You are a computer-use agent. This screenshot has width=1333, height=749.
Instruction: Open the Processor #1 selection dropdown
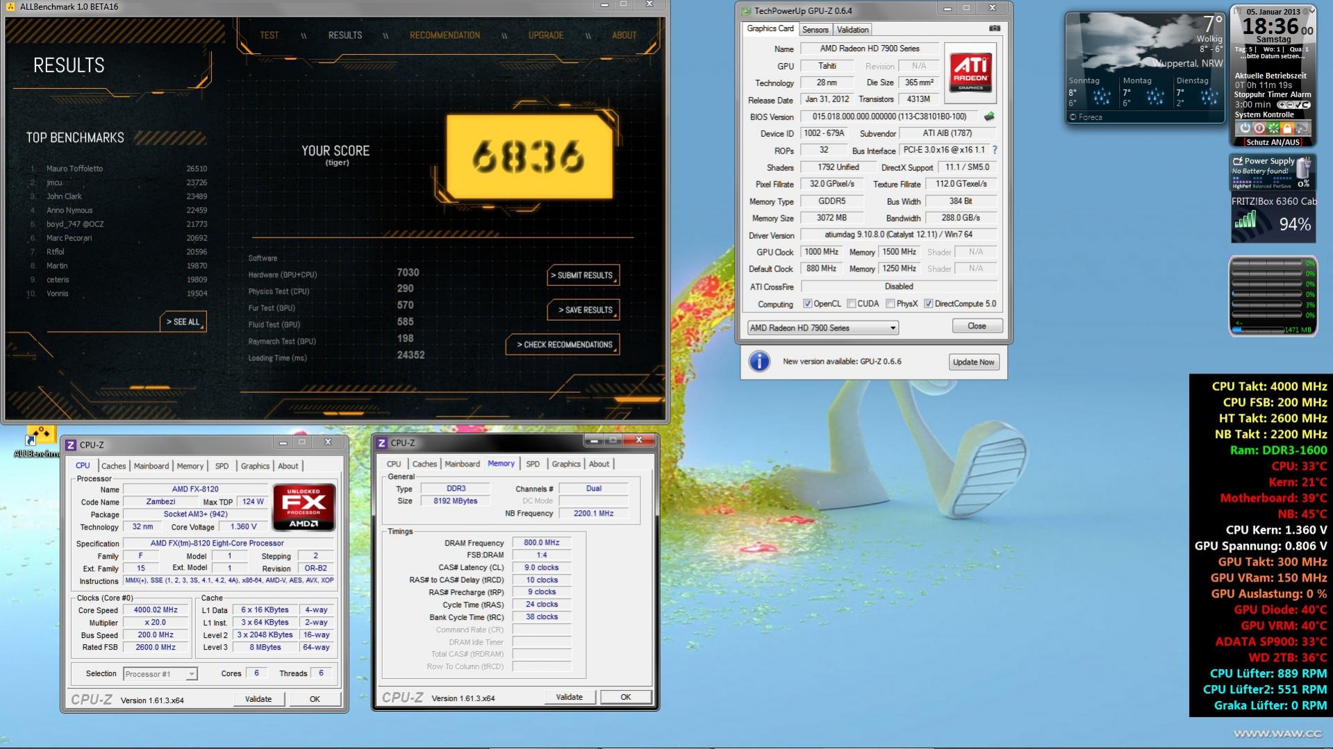point(160,674)
